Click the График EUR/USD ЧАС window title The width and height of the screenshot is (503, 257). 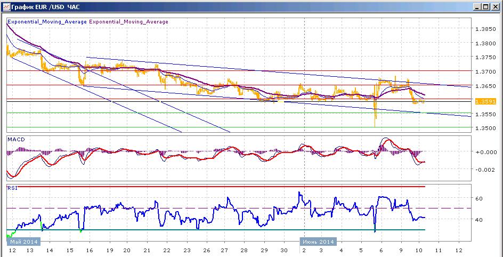click(x=46, y=6)
